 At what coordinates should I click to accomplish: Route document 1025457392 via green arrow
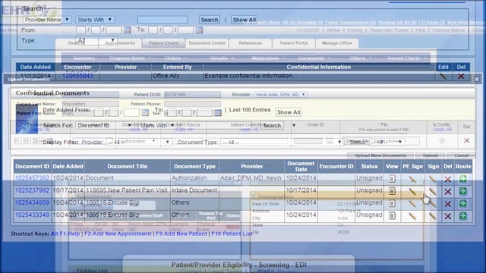(x=462, y=179)
